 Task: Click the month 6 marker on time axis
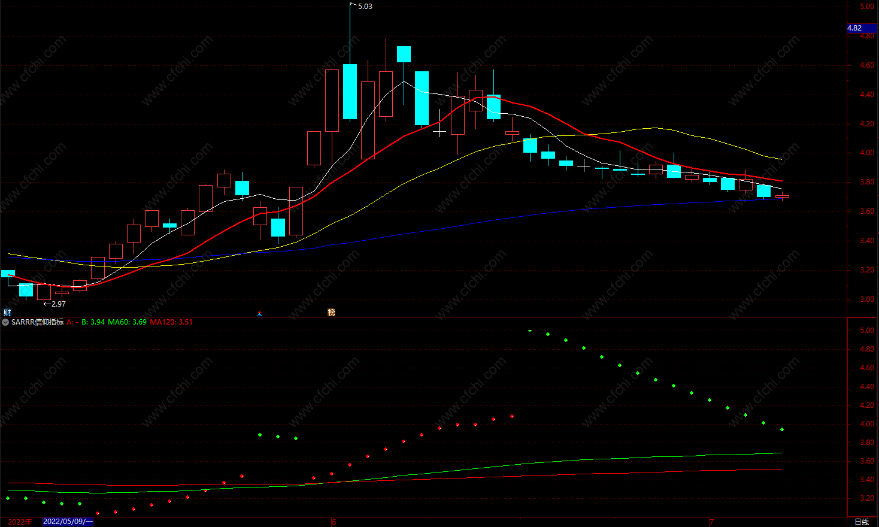pyautogui.click(x=334, y=522)
